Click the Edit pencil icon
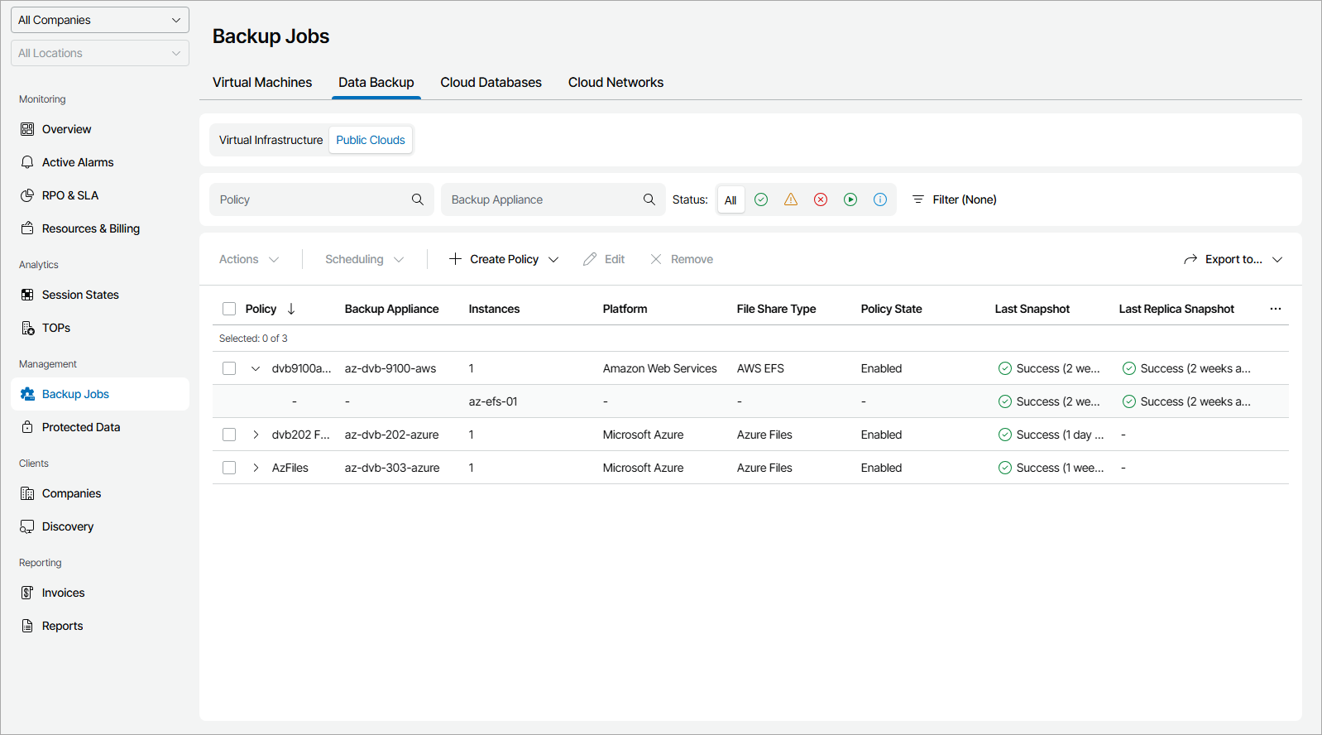Screen dimensions: 1322x735 [590, 259]
